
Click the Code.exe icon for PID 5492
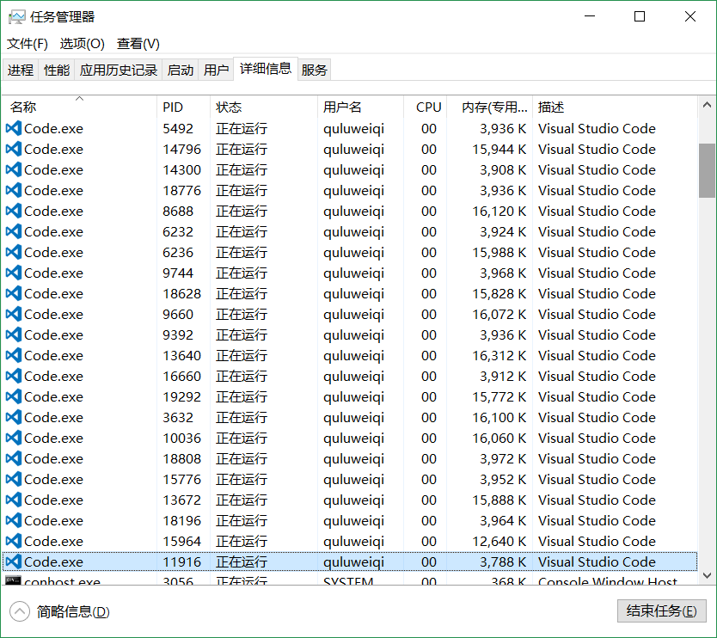tap(15, 128)
